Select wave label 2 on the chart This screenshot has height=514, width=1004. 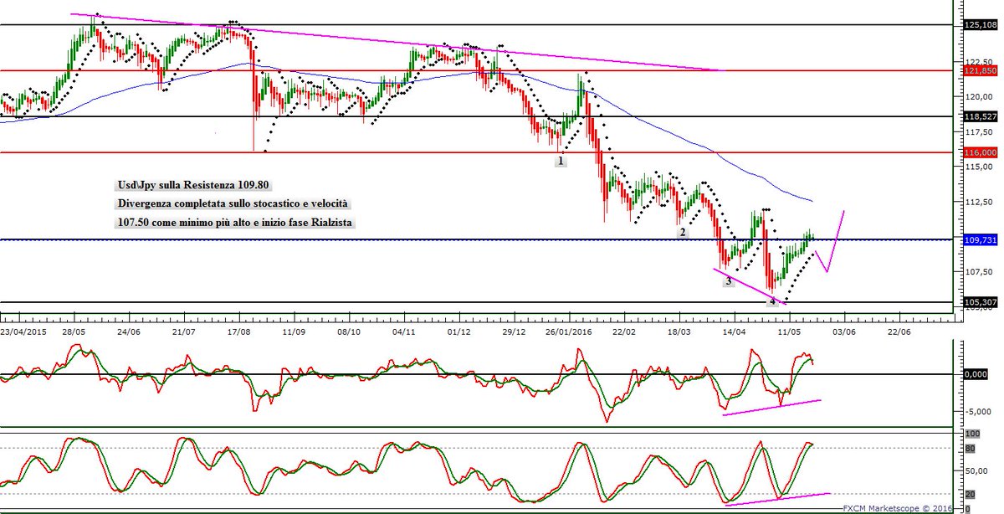tap(683, 232)
